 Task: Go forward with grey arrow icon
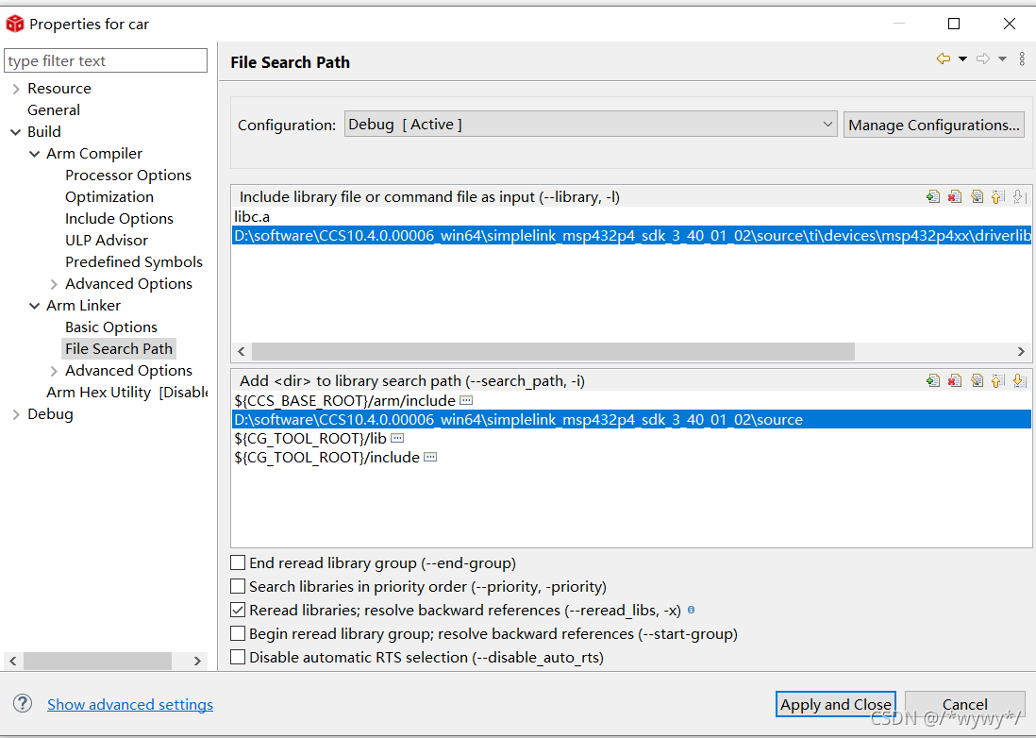point(983,59)
